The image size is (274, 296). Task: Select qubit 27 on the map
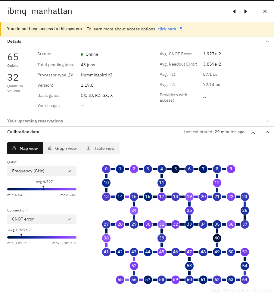click(x=106, y=224)
